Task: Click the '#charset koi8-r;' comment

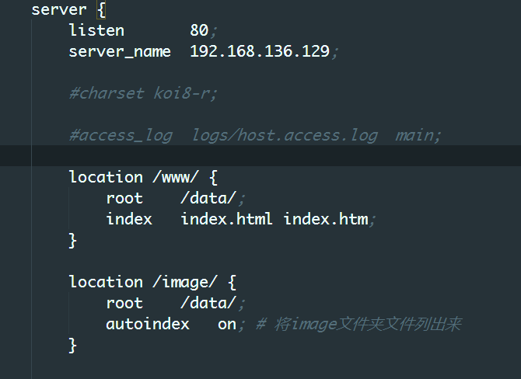Action: point(143,93)
